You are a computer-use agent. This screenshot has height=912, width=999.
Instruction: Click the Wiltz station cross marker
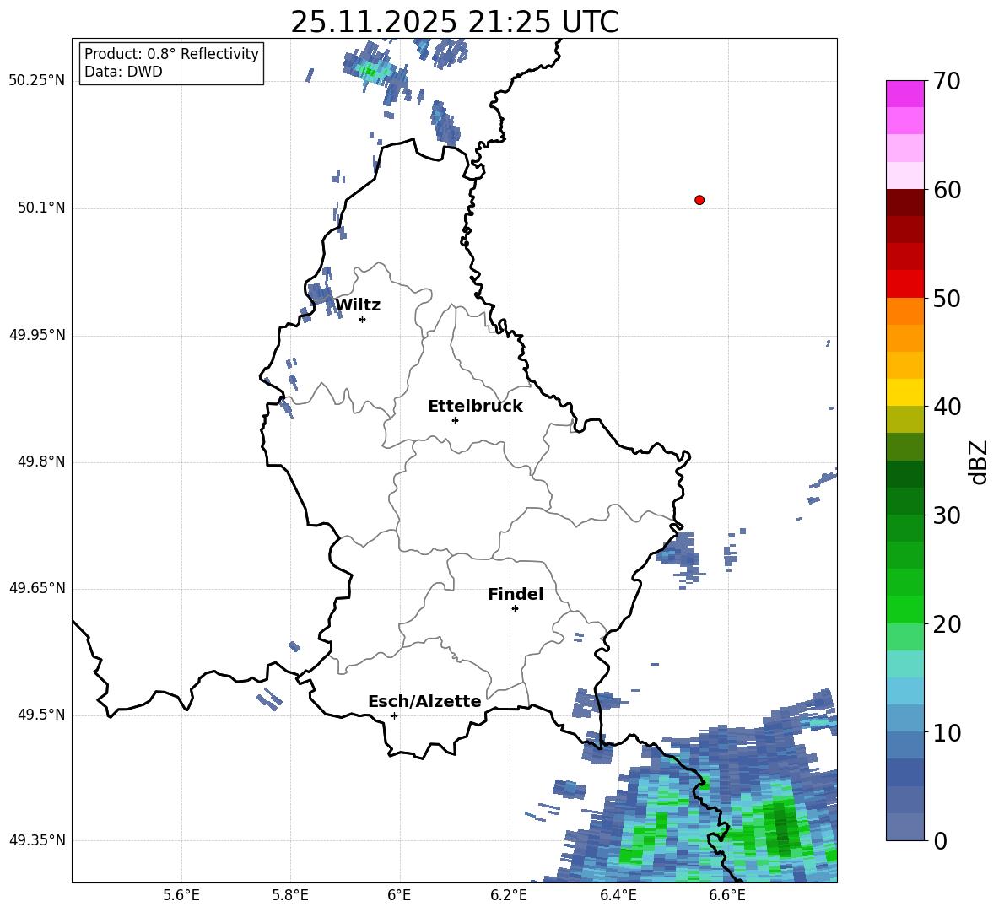pos(362,319)
